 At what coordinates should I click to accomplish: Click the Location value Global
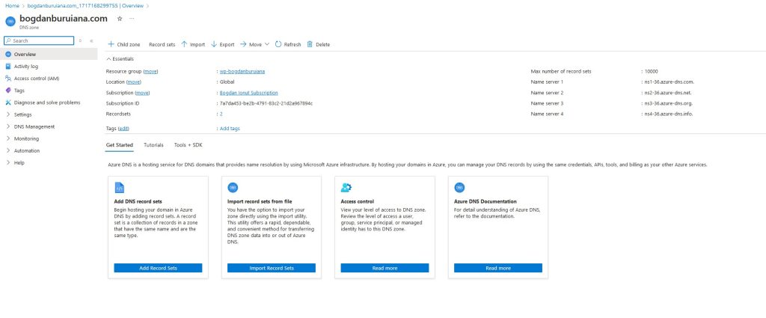point(227,82)
